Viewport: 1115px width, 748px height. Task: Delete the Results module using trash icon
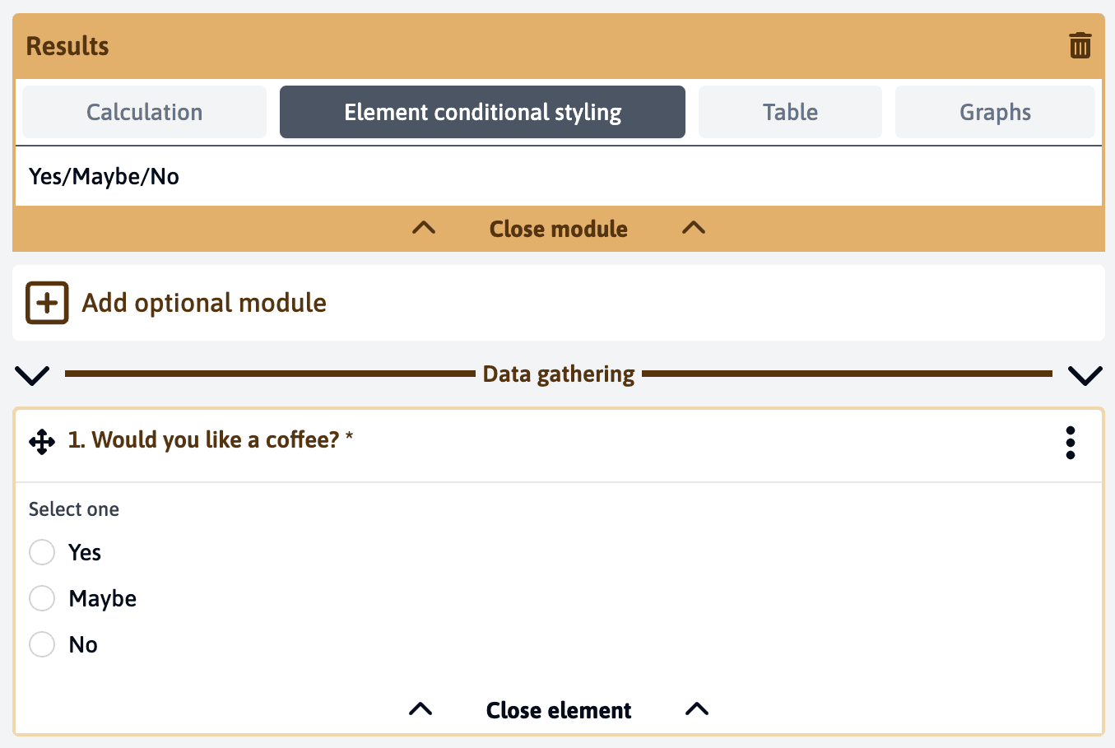click(x=1080, y=46)
